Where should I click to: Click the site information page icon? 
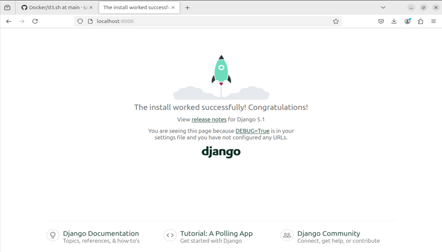90,21
